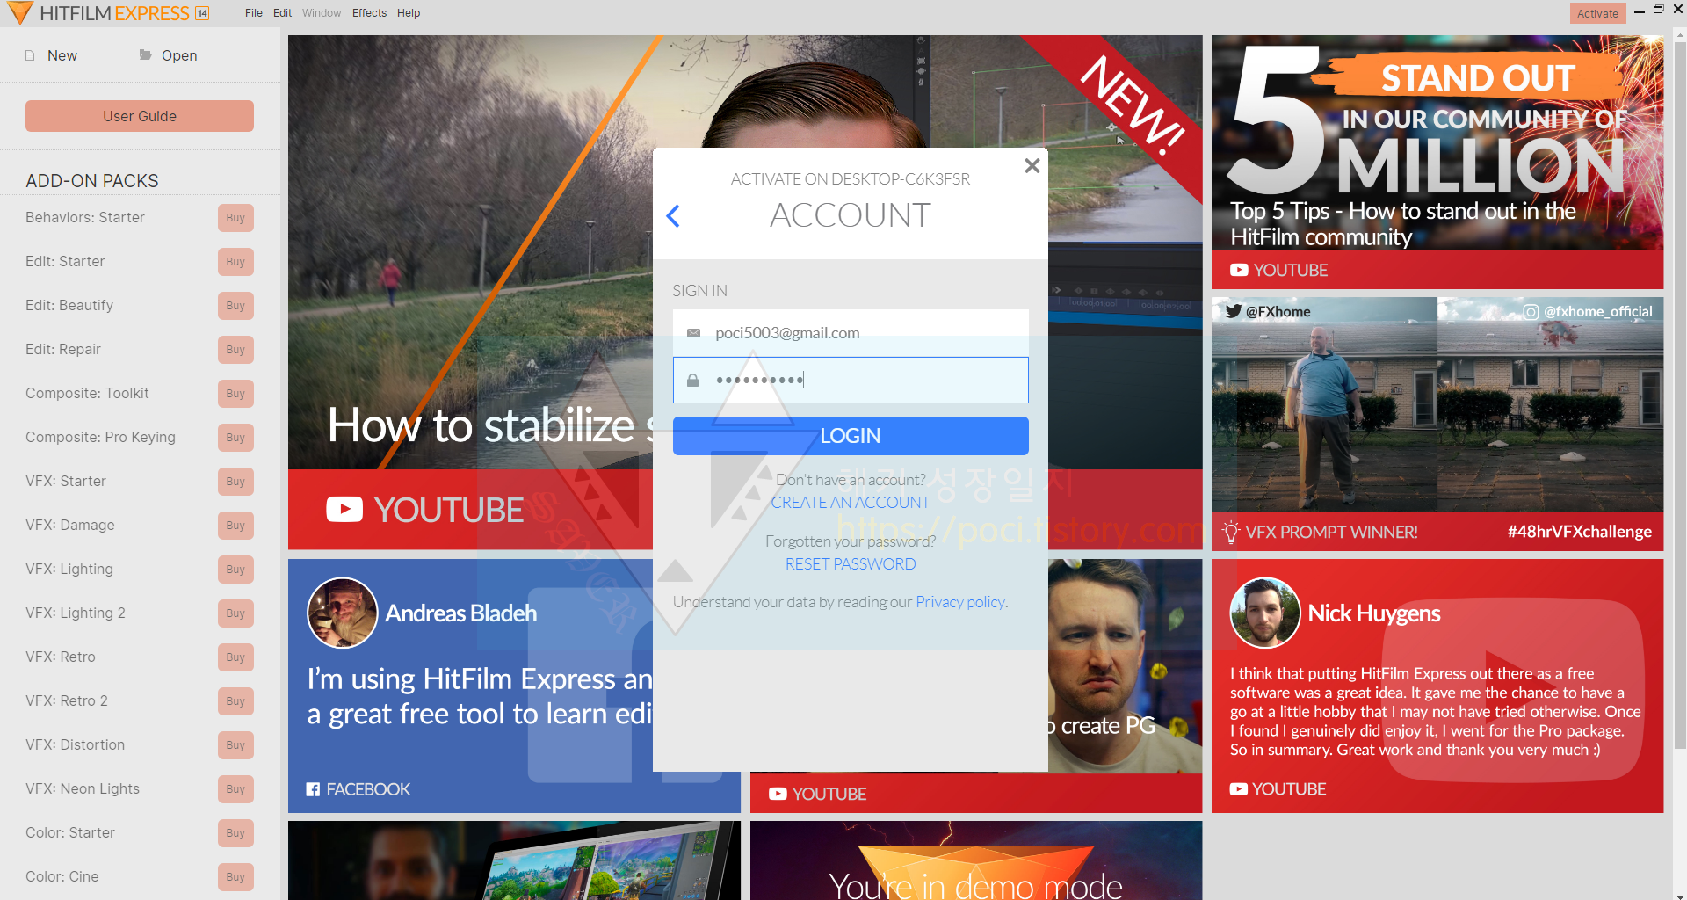Click the Twitter bird icon next to @FXhome
Viewport: 1687px width, 900px height.
[x=1234, y=311]
